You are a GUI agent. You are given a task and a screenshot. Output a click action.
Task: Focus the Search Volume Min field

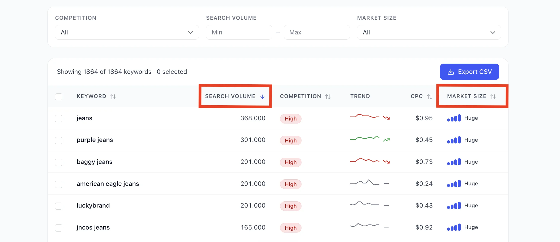pos(239,32)
